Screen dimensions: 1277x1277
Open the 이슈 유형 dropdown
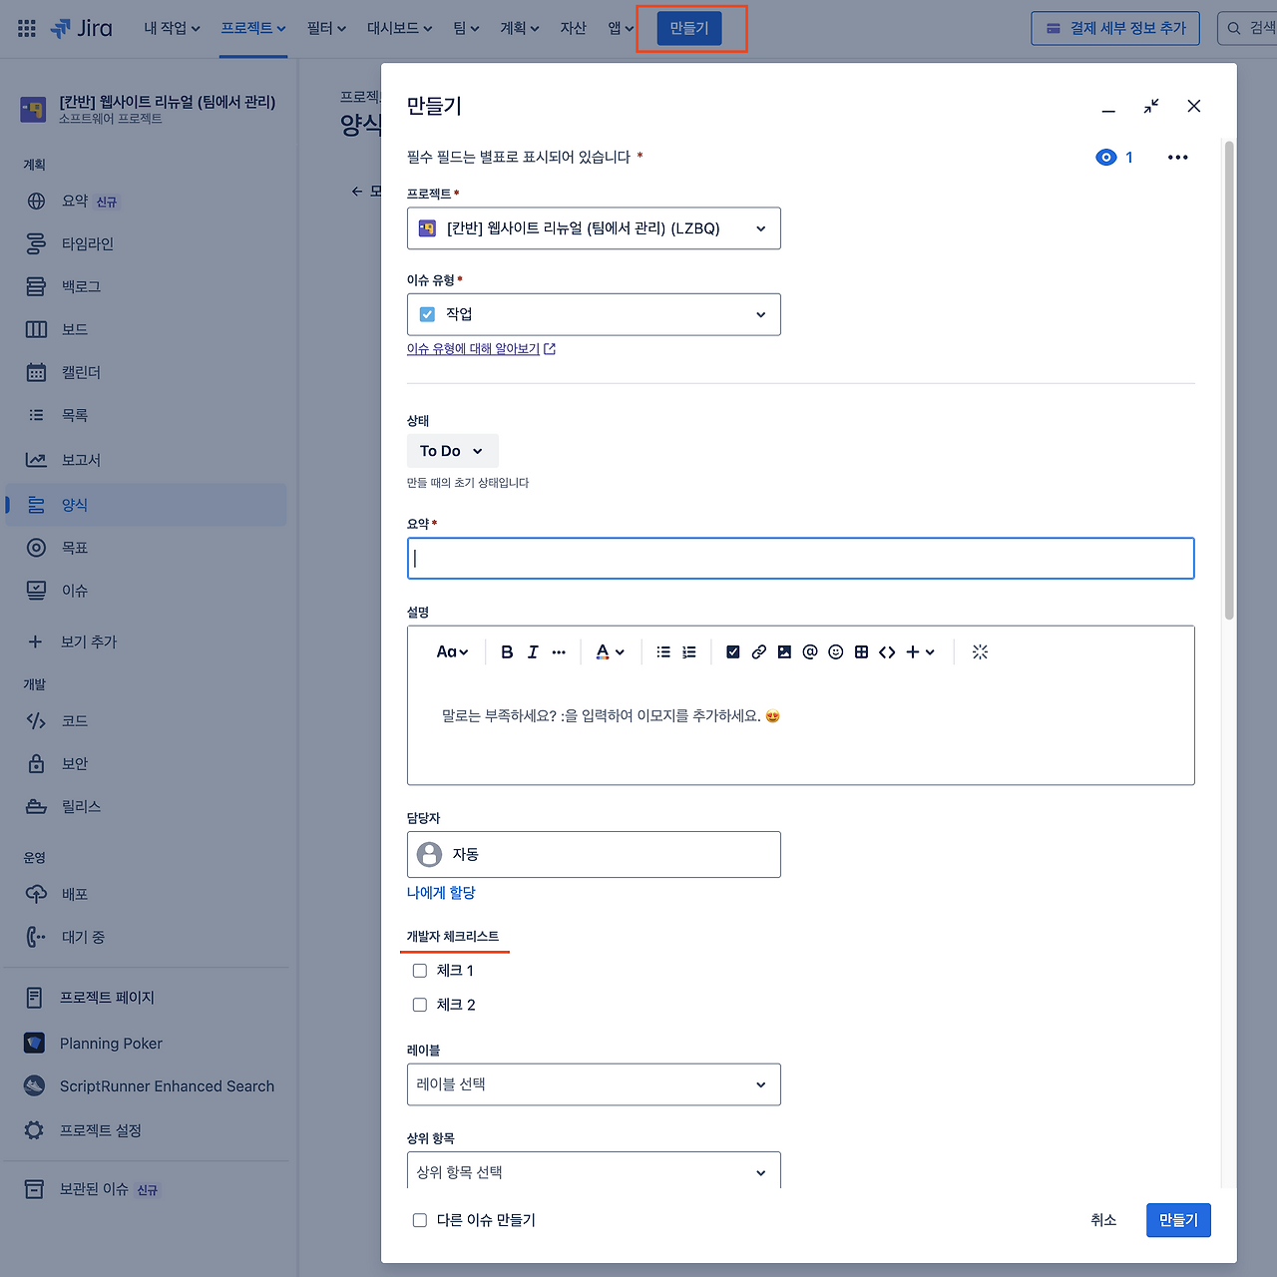click(594, 314)
